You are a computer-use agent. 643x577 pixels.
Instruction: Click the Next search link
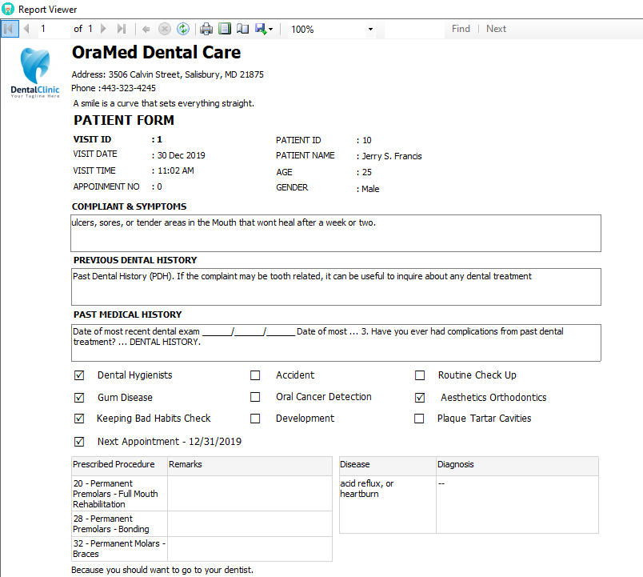(496, 28)
